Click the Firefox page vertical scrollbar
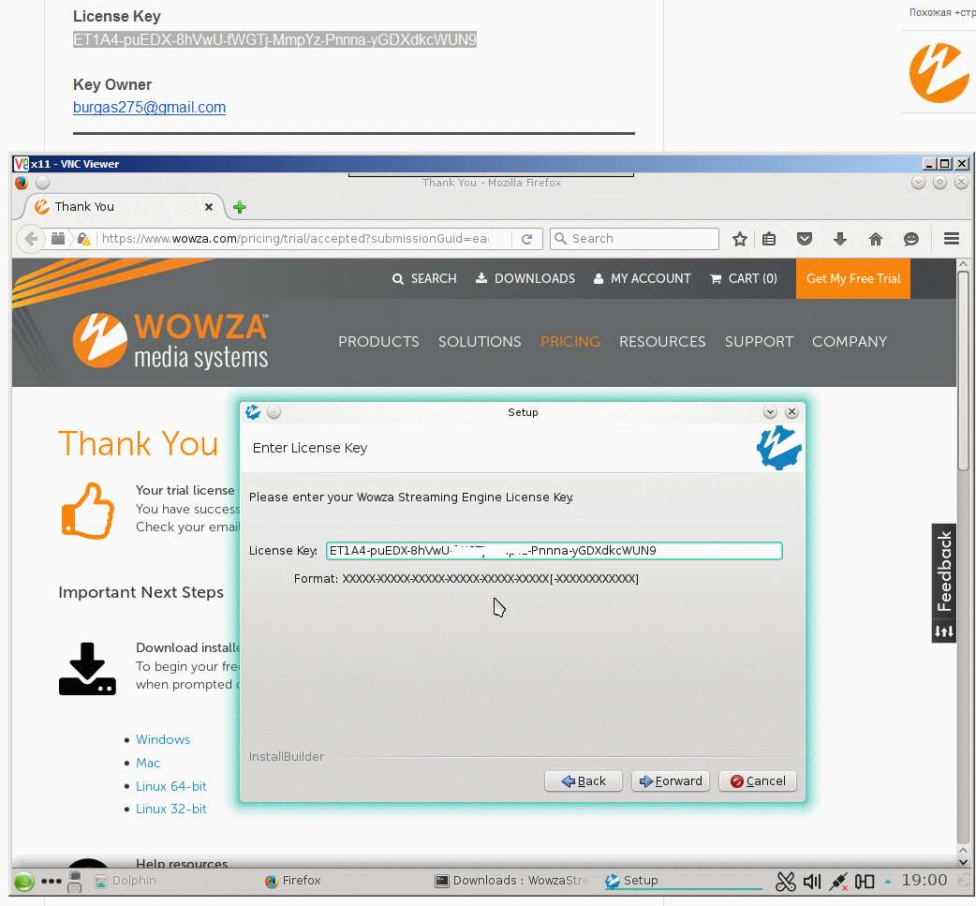Screen dimensions: 976x906 pos(963,370)
